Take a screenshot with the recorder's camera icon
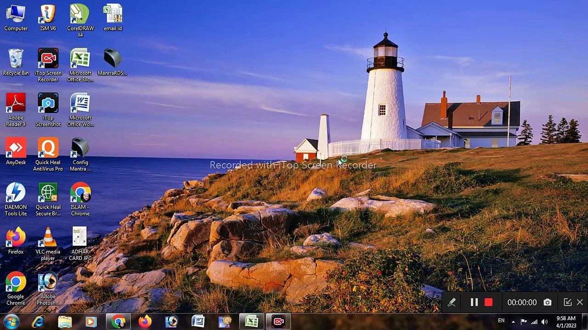Screen dimensions: 588x330 pyautogui.click(x=547, y=302)
